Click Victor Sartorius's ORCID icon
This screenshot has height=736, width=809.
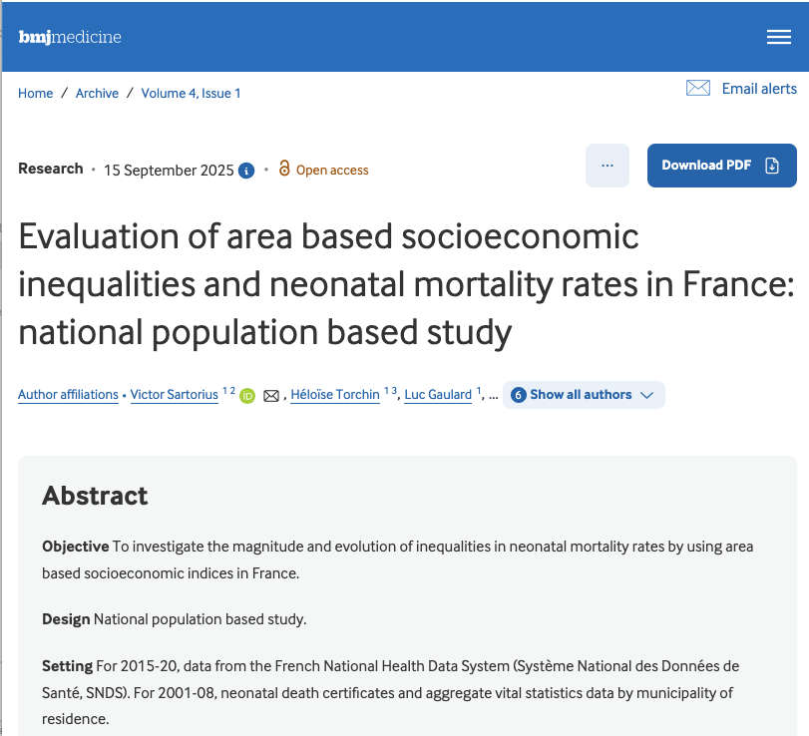click(x=247, y=396)
